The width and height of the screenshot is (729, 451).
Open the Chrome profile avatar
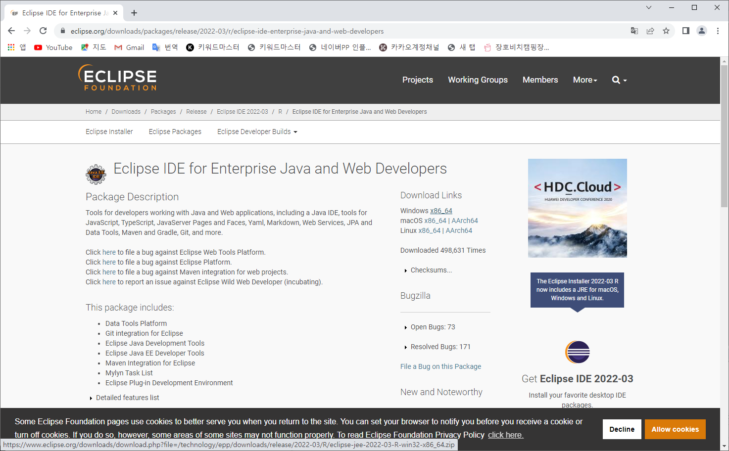702,31
